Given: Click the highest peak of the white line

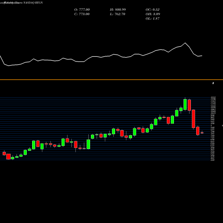Looking at the screenshot, I should 185,43.
